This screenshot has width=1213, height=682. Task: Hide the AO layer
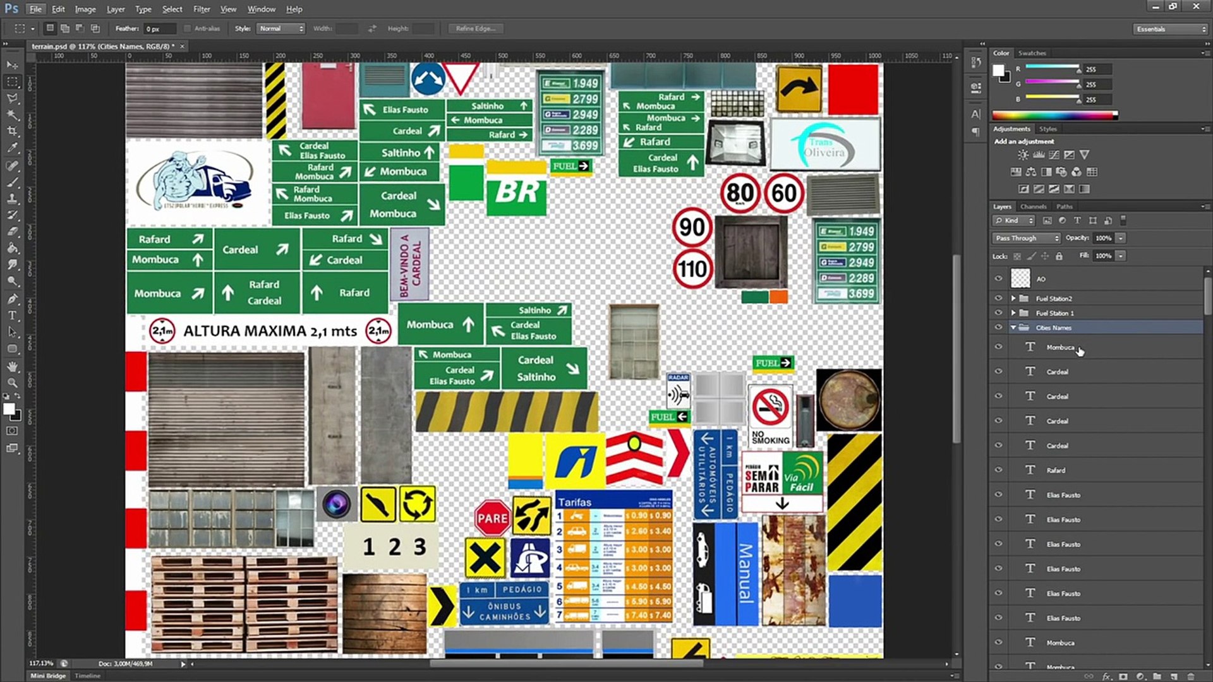click(998, 278)
